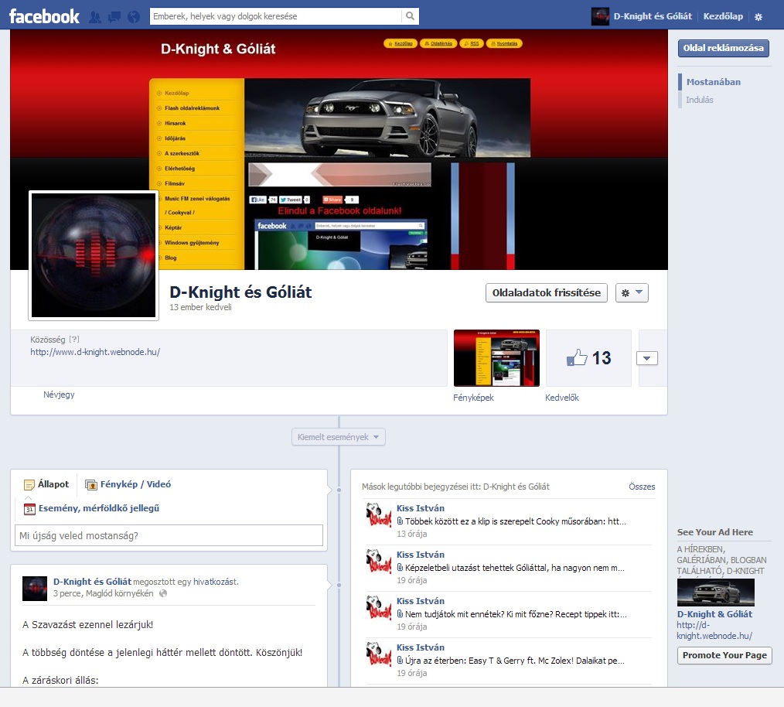The image size is (784, 707).
Task: Click 13 ember kedveli text
Action: point(200,307)
